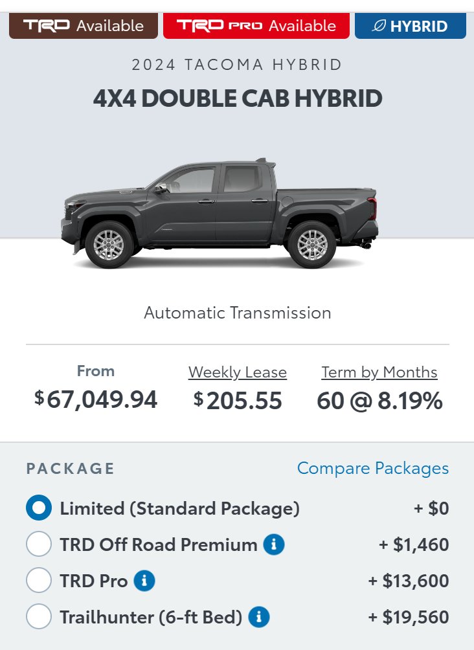This screenshot has width=474, height=650.
Task: Open info icon beside TRD Pro
Action: 144,580
